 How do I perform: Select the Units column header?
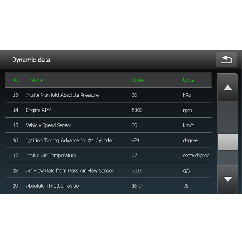click(x=188, y=80)
